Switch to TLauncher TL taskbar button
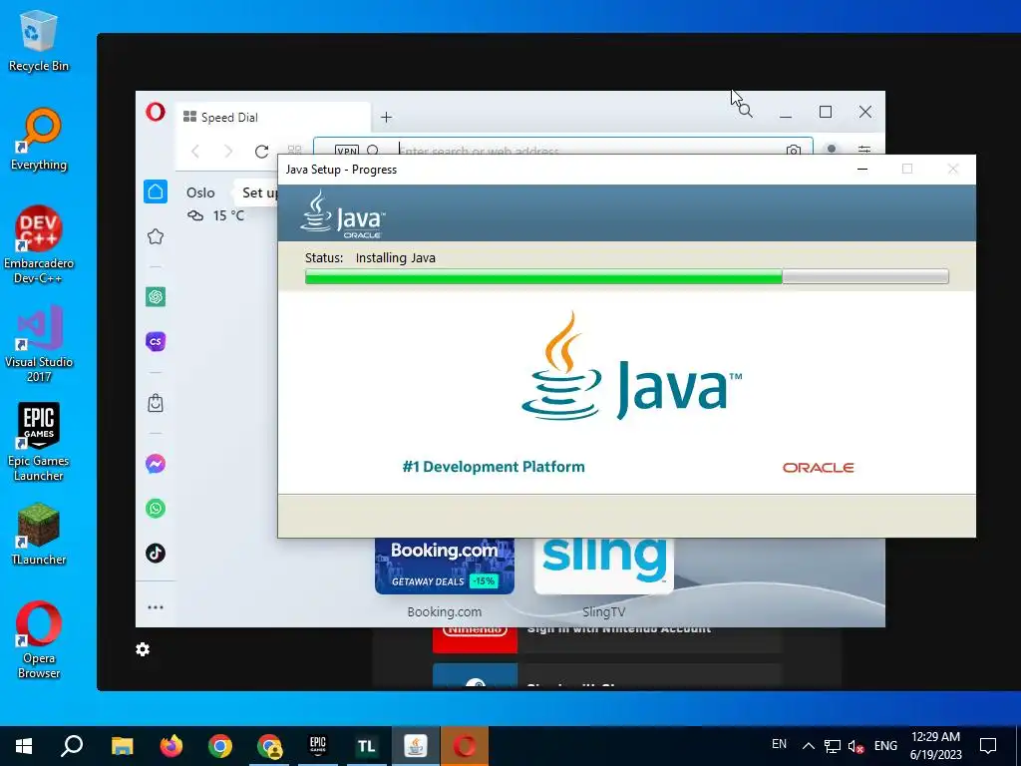The width and height of the screenshot is (1021, 766). (367, 746)
